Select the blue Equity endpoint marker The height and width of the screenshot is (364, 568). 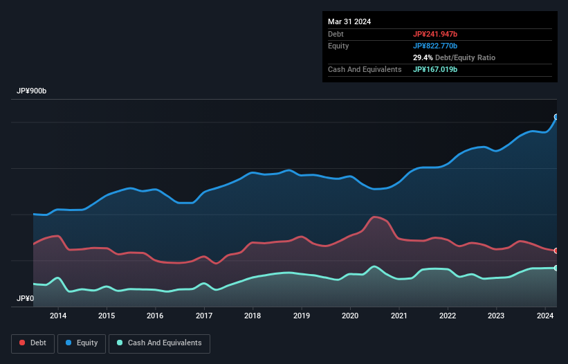tap(556, 117)
